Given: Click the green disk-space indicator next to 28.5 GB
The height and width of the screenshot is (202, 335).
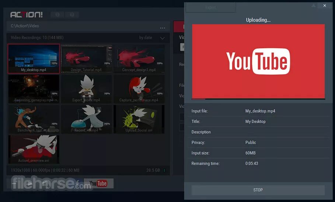Looking at the screenshot, I should click(164, 170).
